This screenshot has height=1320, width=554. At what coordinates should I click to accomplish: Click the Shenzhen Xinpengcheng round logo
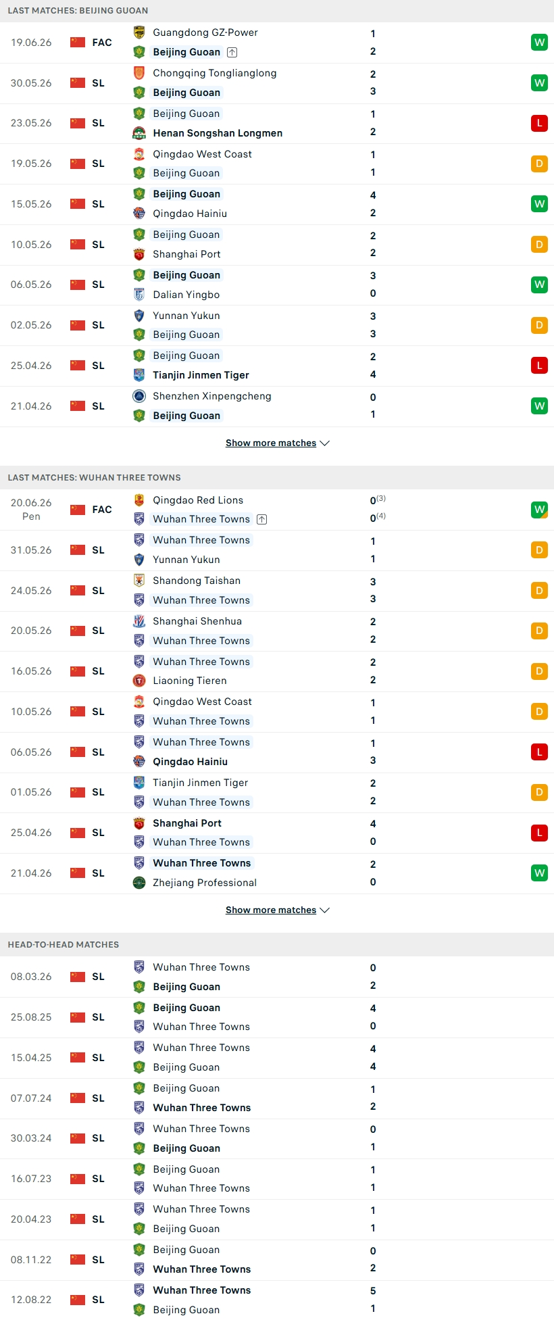coord(139,396)
